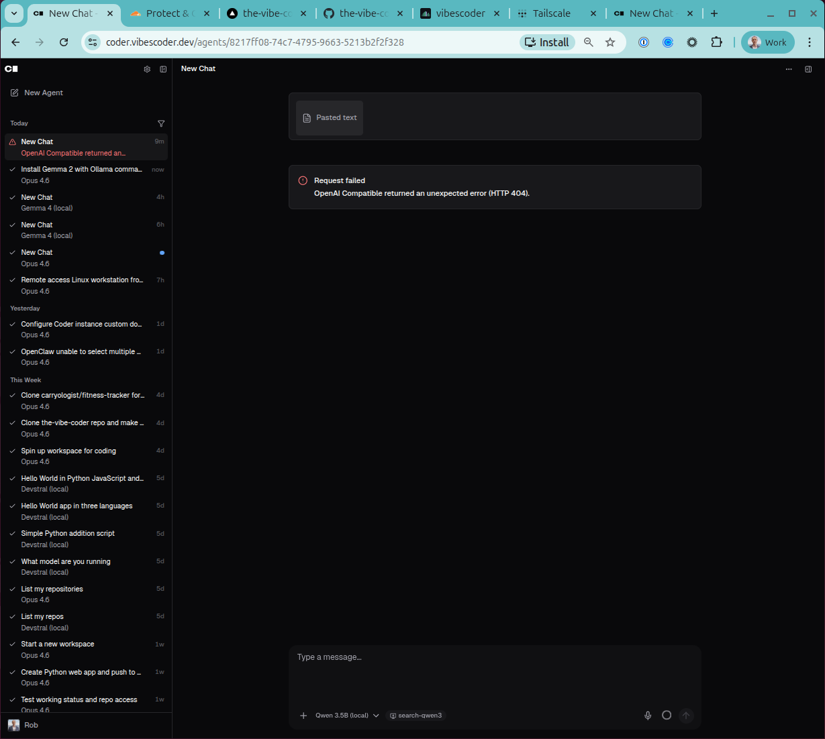Click the Request failed error message
This screenshot has height=739, width=825.
click(x=495, y=187)
